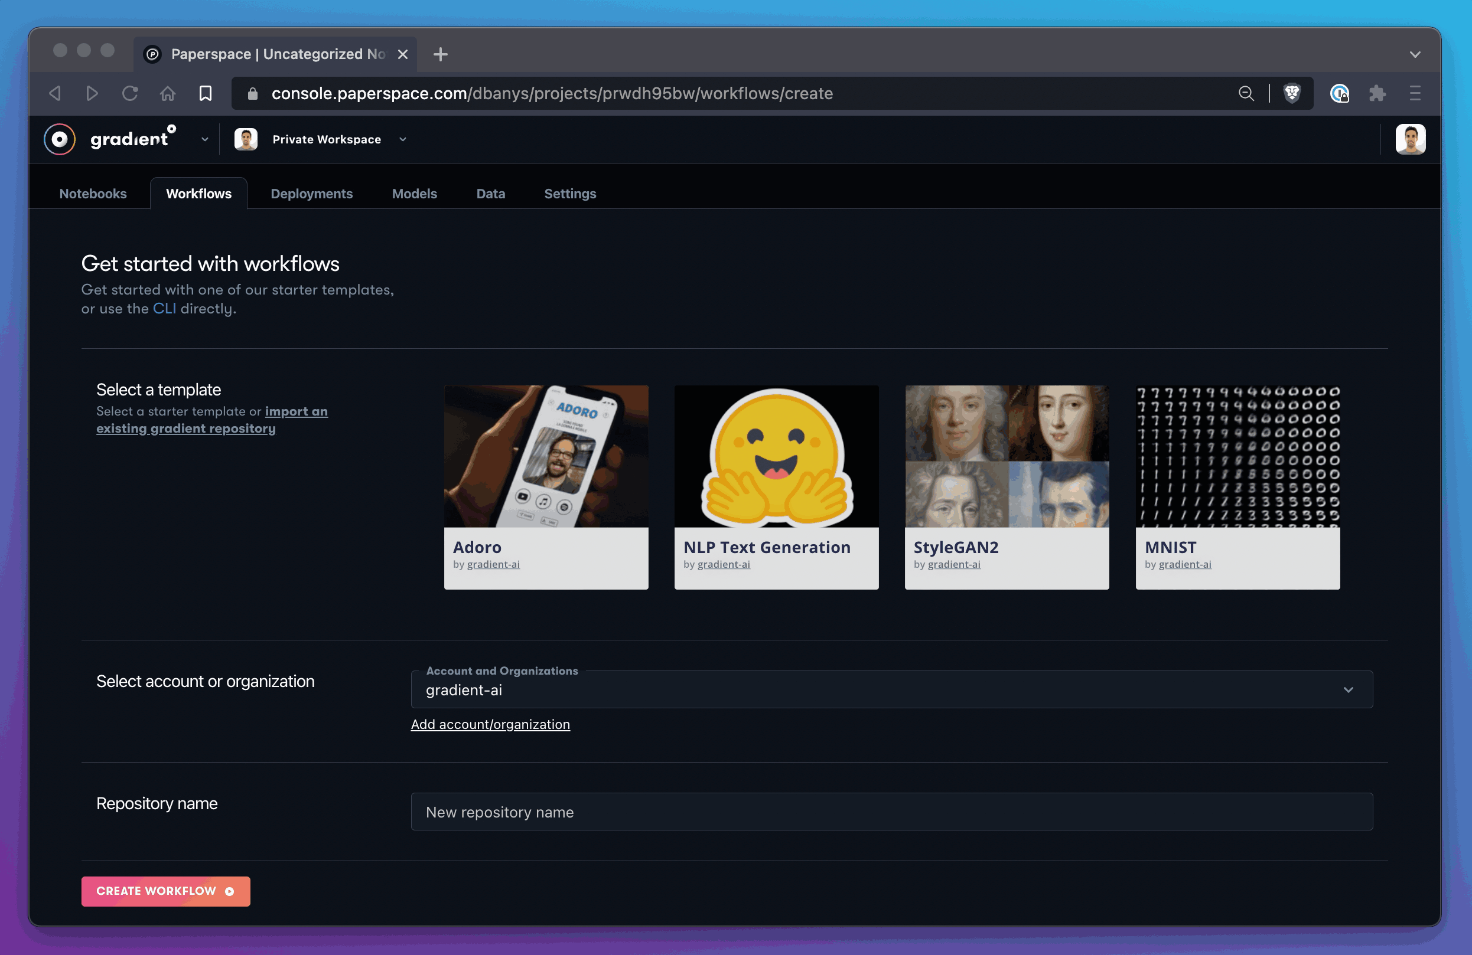This screenshot has height=955, width=1472.
Task: Open the tab search chevron
Action: (1416, 54)
